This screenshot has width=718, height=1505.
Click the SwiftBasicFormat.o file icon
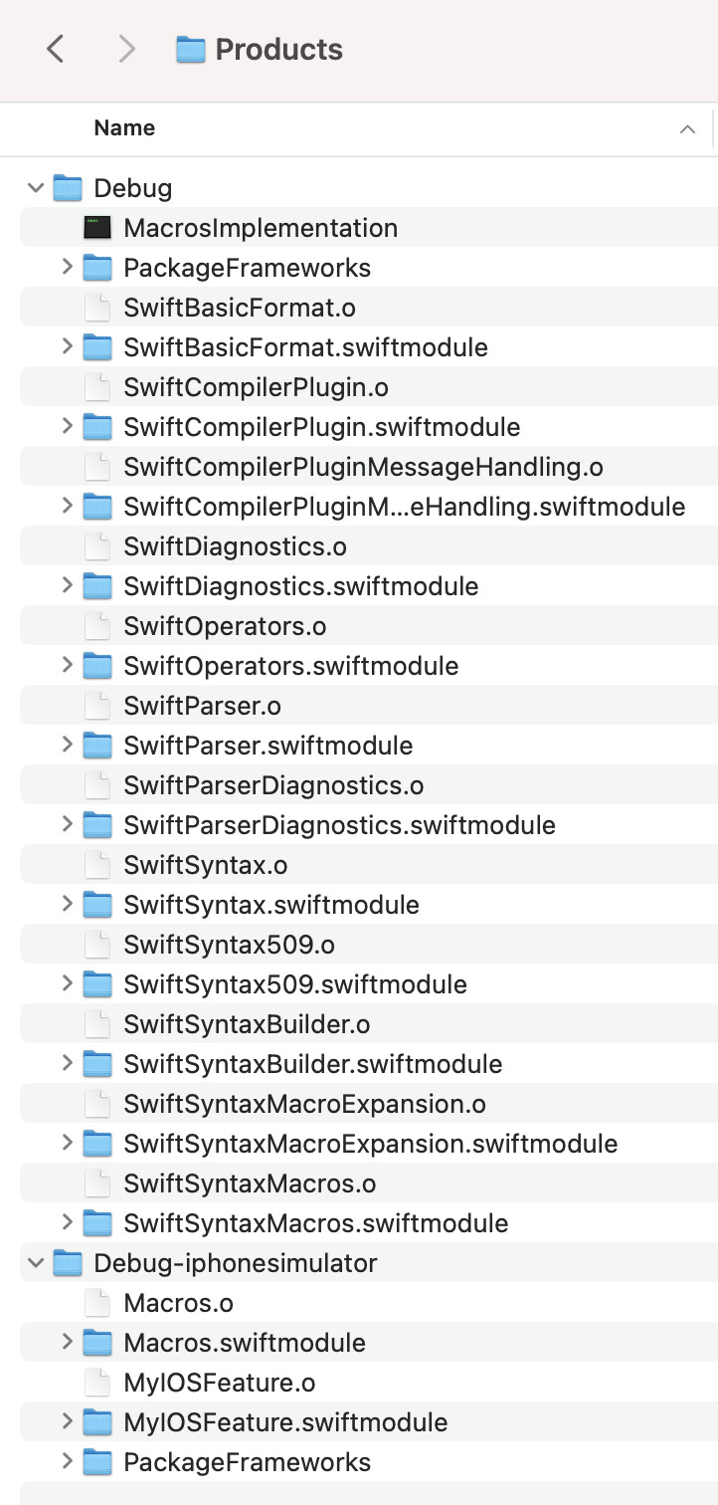click(97, 308)
